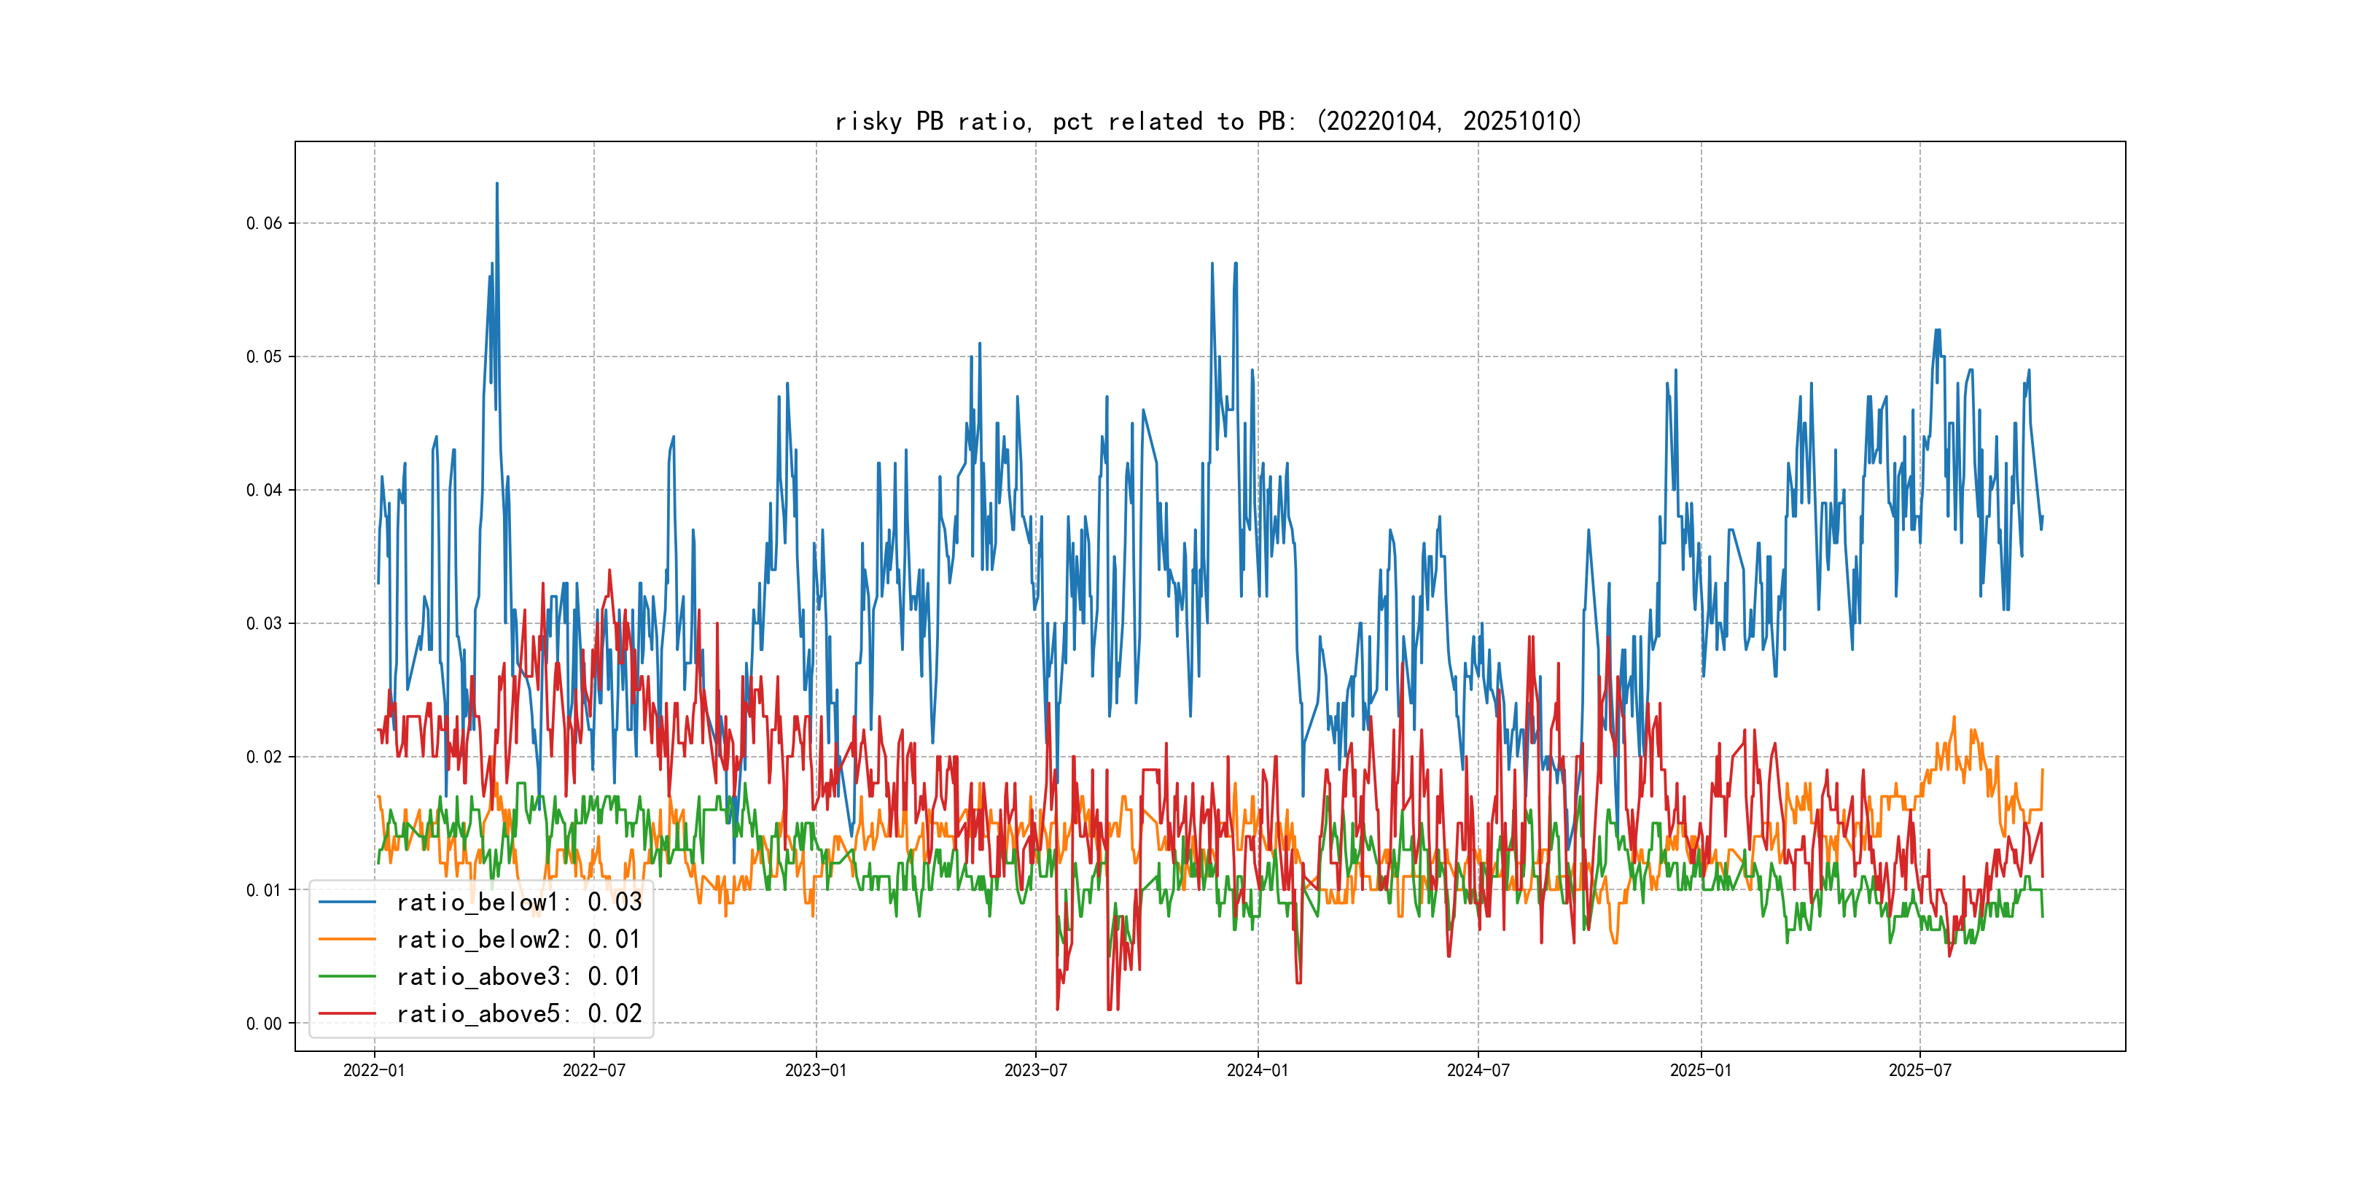Screen dimensions: 2362x1181
Task: Click the orange ratio_below2 legend line
Action: pos(346,939)
